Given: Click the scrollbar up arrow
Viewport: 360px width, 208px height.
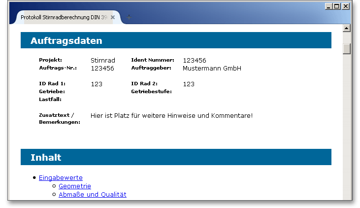Looking at the screenshot, I should point(346,28).
